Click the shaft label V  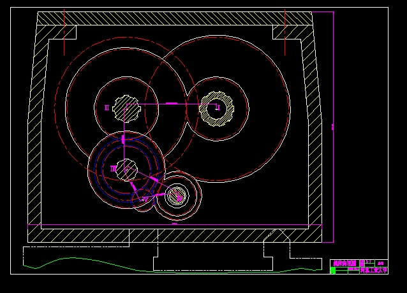pos(145,199)
